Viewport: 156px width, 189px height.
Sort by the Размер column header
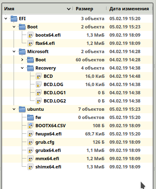[84, 9]
